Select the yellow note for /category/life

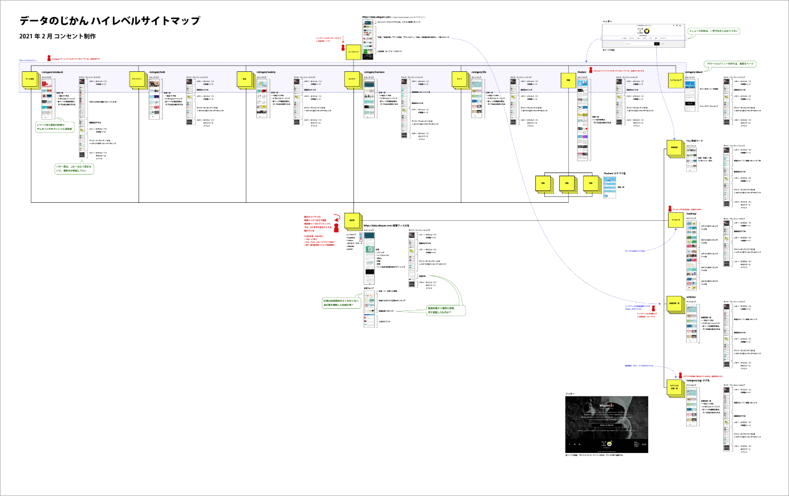tap(460, 79)
